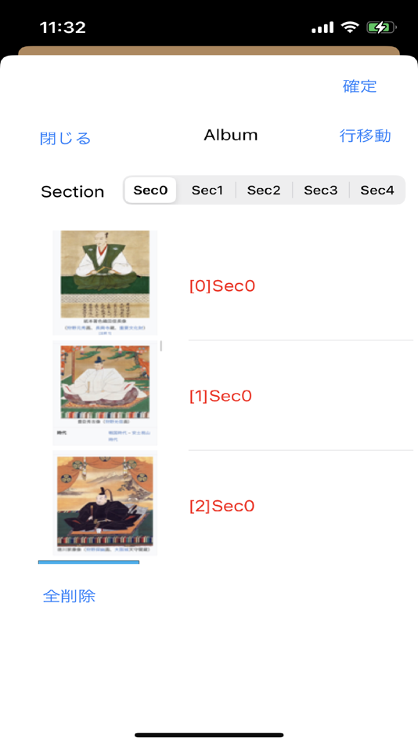Confirm with the 確定 button
418x745 pixels.
pyautogui.click(x=359, y=86)
